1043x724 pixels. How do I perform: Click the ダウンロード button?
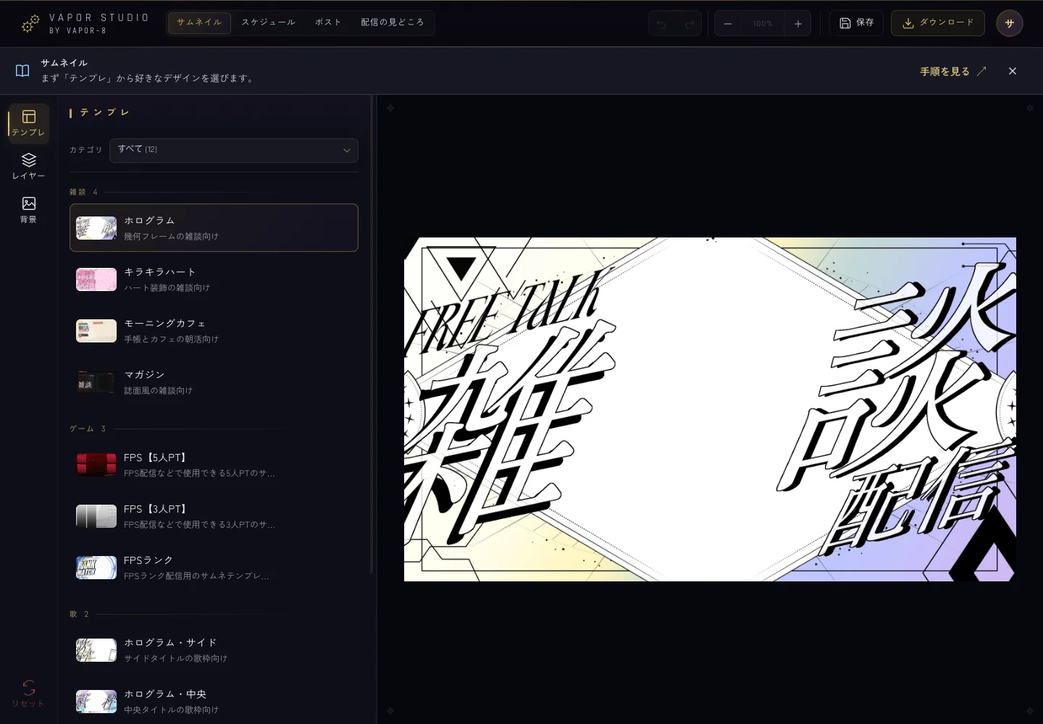tap(938, 23)
